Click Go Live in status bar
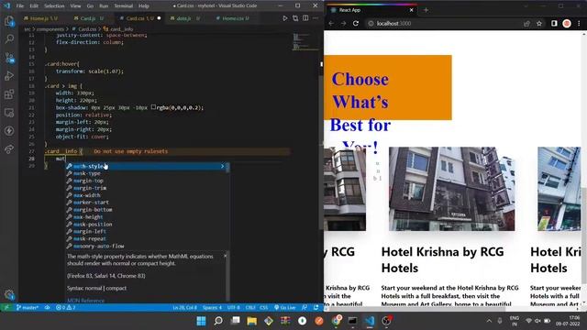The height and width of the screenshot is (330, 587). point(285,308)
